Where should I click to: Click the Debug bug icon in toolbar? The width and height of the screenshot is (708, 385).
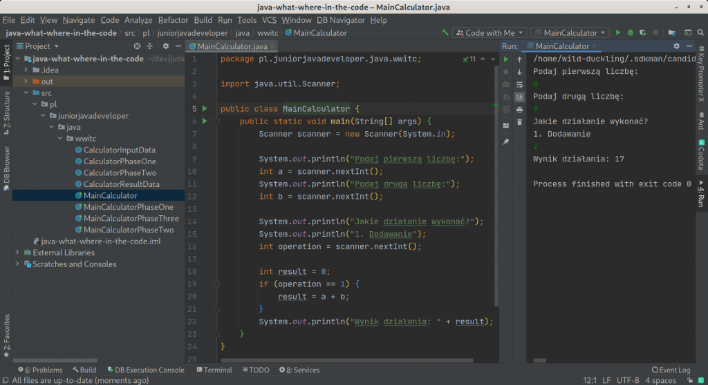[x=630, y=32]
